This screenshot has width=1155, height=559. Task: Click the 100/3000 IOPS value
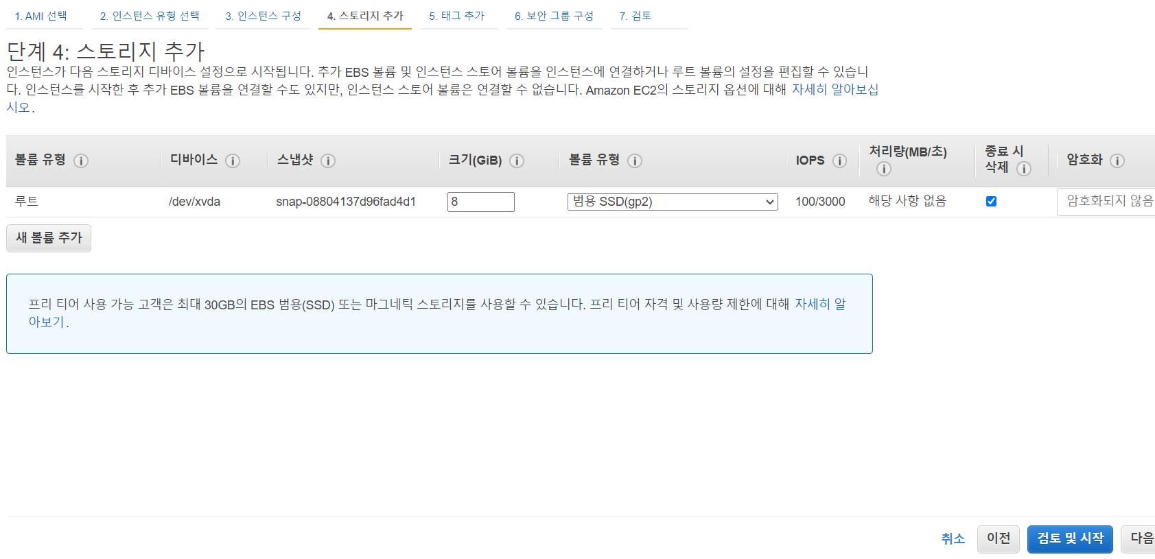tap(820, 202)
